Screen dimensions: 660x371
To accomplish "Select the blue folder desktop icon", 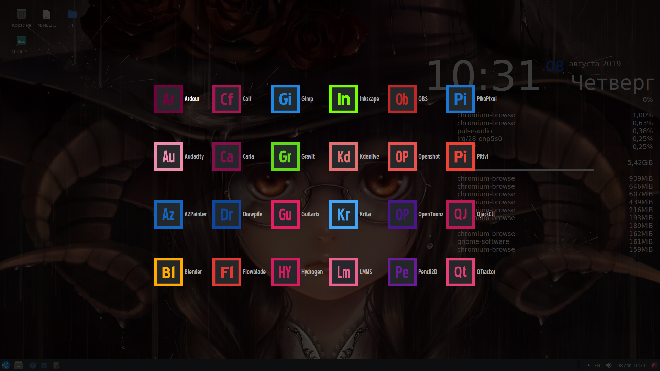I will pos(72,14).
